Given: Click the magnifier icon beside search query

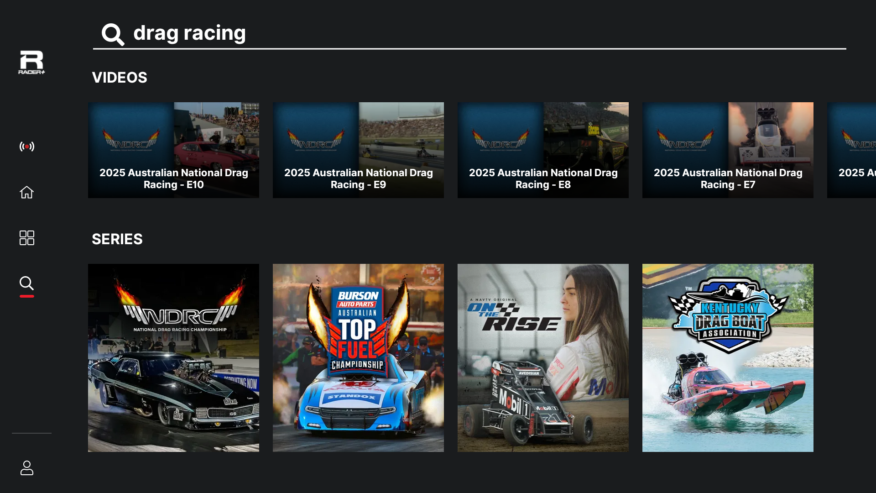Looking at the screenshot, I should (113, 34).
